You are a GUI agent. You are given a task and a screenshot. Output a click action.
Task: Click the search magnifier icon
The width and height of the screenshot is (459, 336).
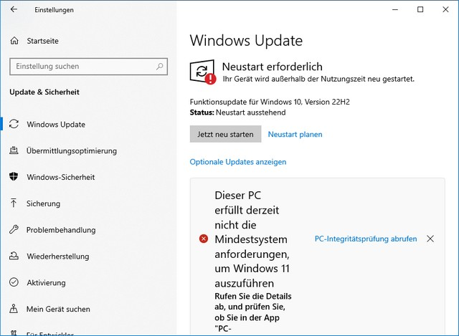click(x=159, y=67)
